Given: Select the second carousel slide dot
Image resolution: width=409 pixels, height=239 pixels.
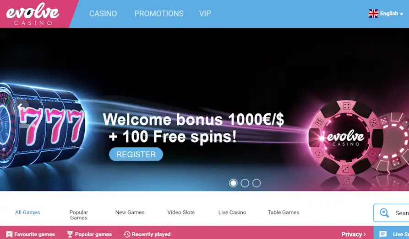Looking at the screenshot, I should pos(245,183).
